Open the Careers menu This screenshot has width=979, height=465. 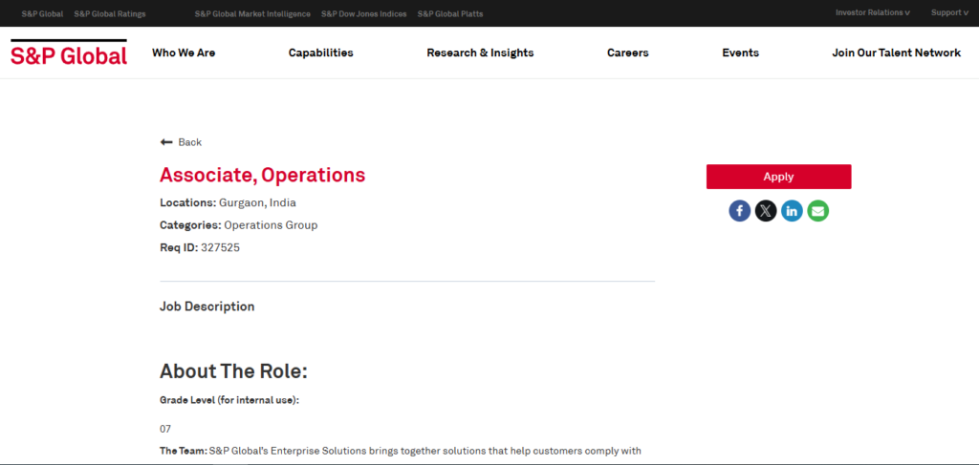pyautogui.click(x=627, y=53)
